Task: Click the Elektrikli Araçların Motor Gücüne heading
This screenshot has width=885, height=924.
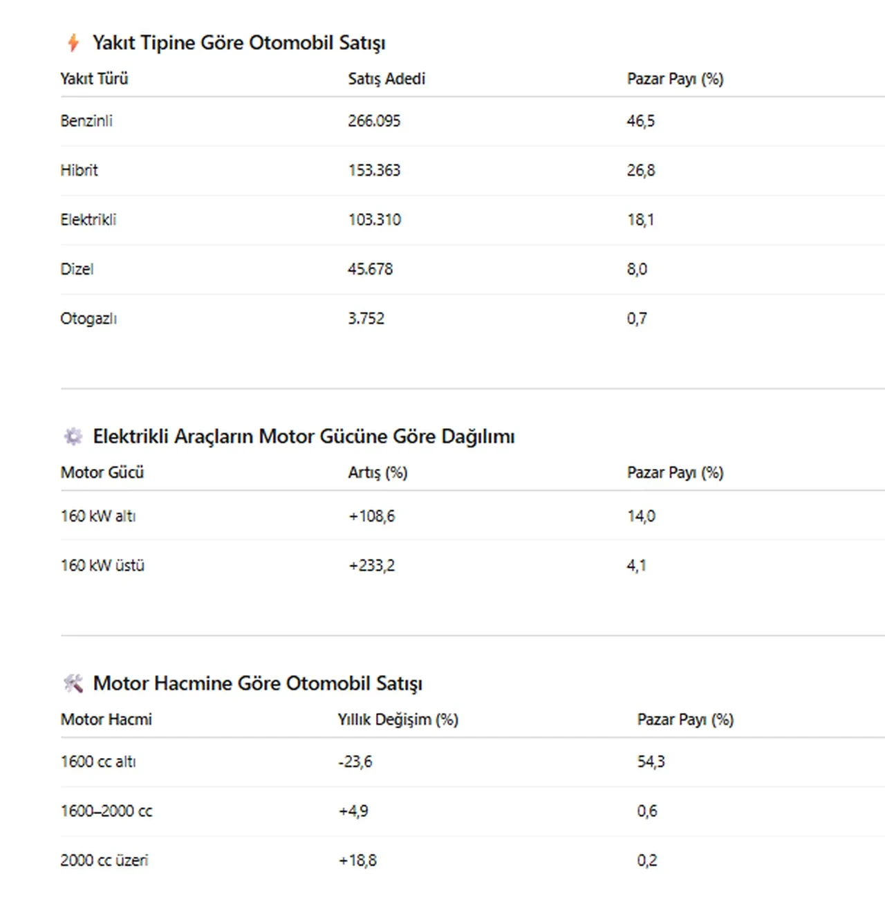Action: click(304, 436)
